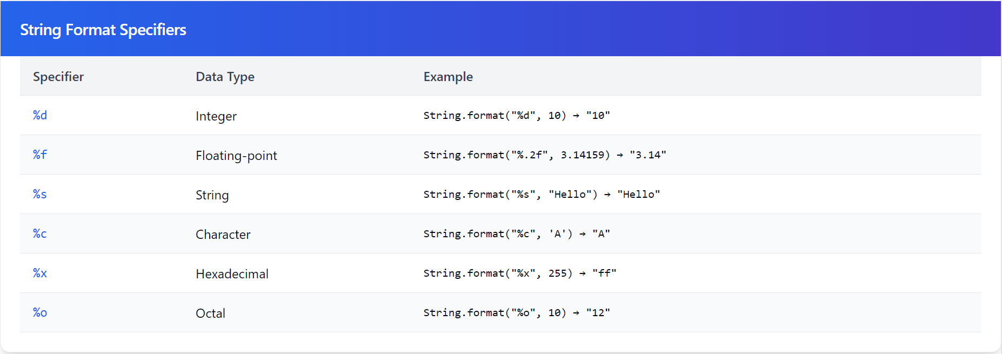Click the Octal data type cell
The image size is (1002, 354).
point(210,313)
